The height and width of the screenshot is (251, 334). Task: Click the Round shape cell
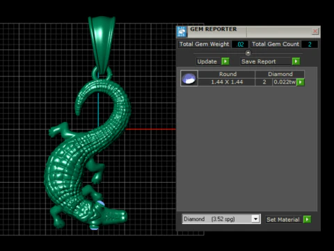228,74
